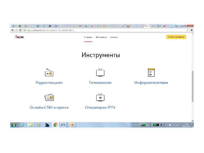
Task: Open the Операторам IPTV link
Action: [x=100, y=107]
